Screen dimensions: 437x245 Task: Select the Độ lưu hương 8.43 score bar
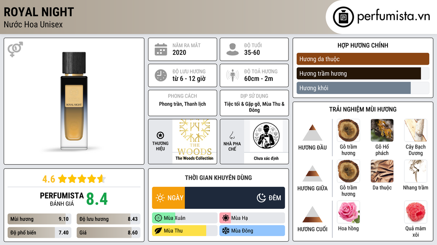coord(108,219)
